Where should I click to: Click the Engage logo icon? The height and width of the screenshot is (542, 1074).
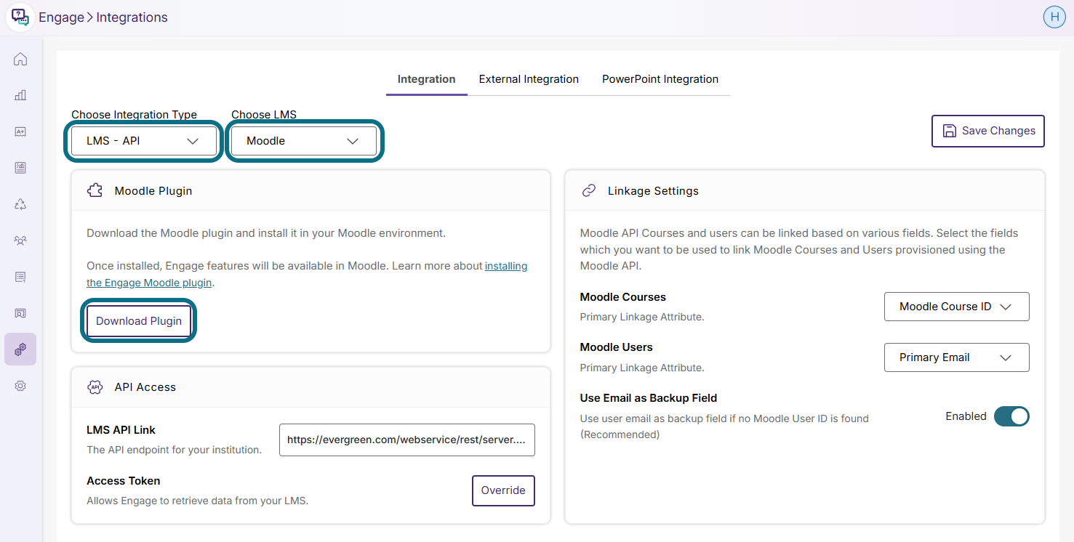click(x=20, y=17)
